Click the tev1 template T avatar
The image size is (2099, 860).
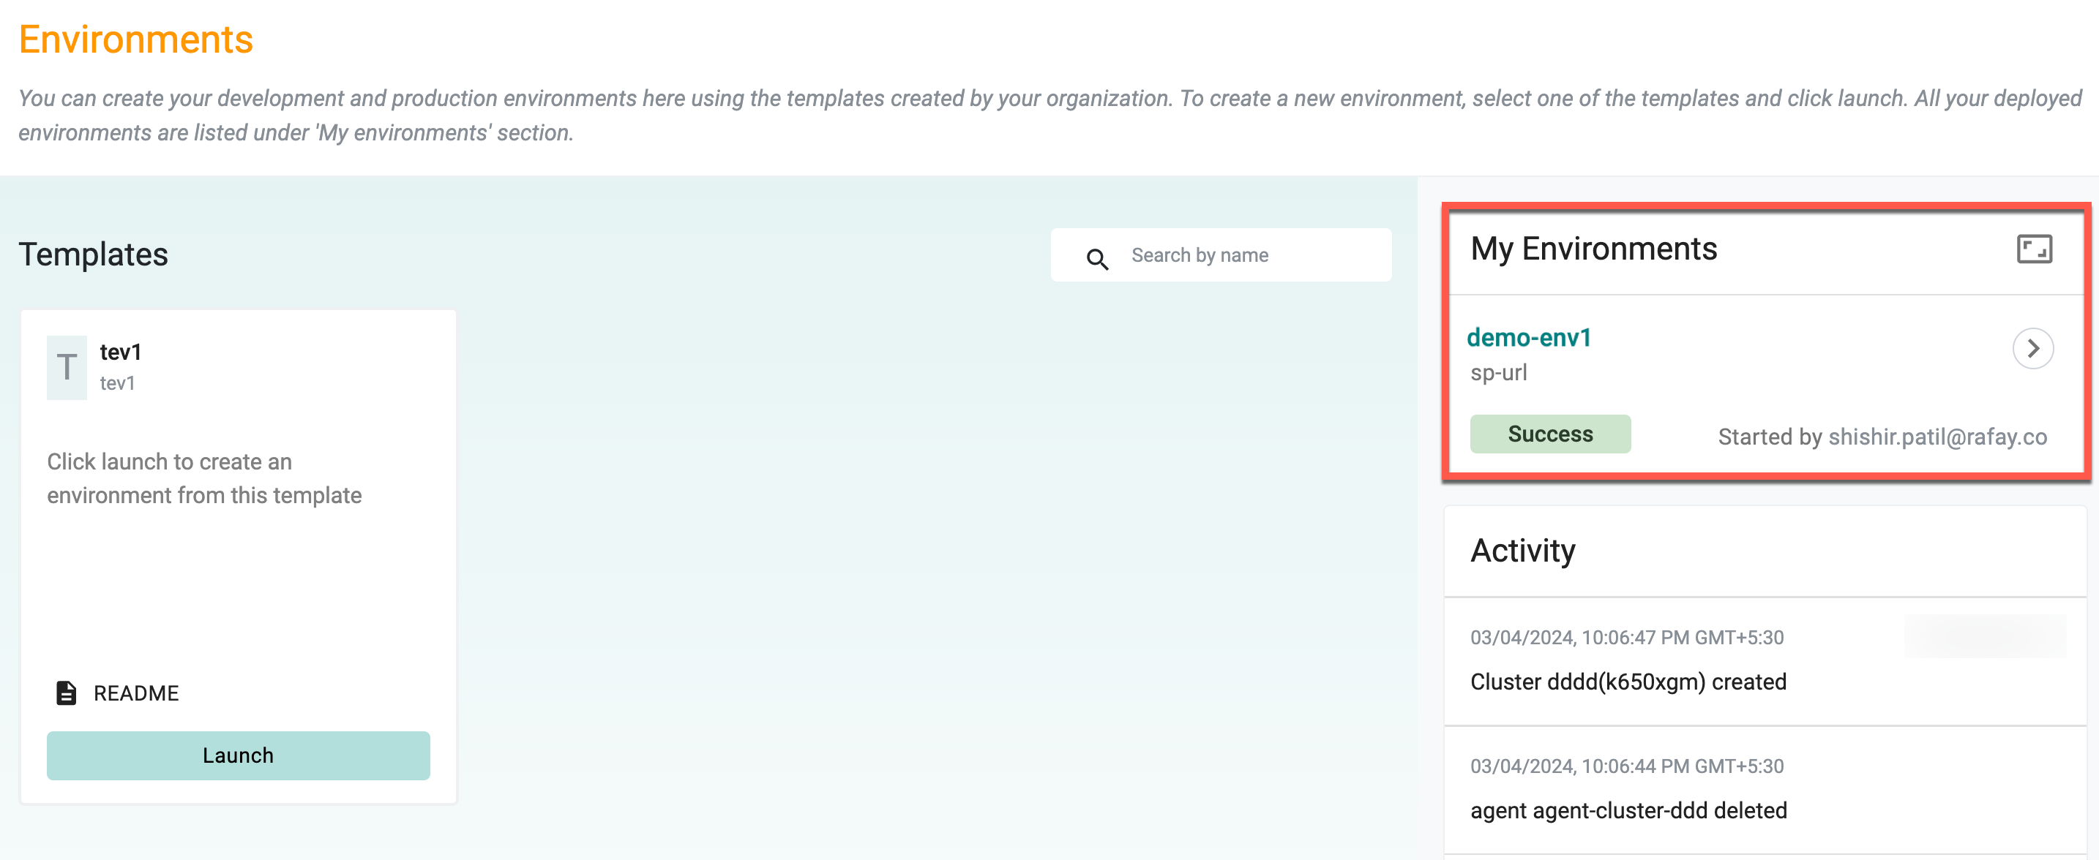(x=67, y=367)
